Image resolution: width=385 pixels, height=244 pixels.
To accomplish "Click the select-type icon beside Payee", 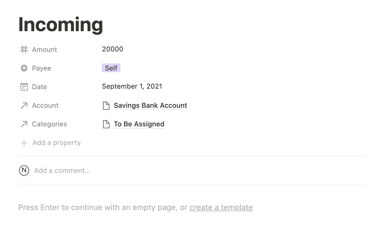I will [24, 68].
